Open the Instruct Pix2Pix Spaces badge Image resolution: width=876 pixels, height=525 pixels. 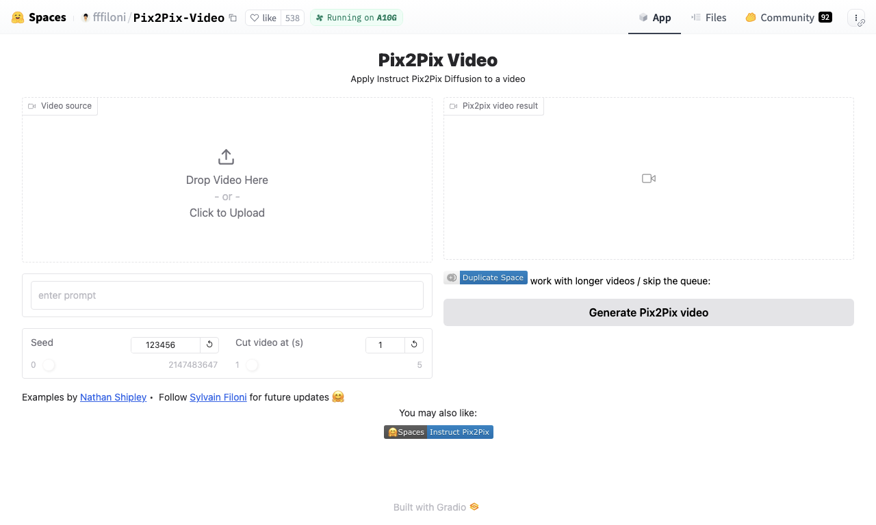(x=439, y=432)
